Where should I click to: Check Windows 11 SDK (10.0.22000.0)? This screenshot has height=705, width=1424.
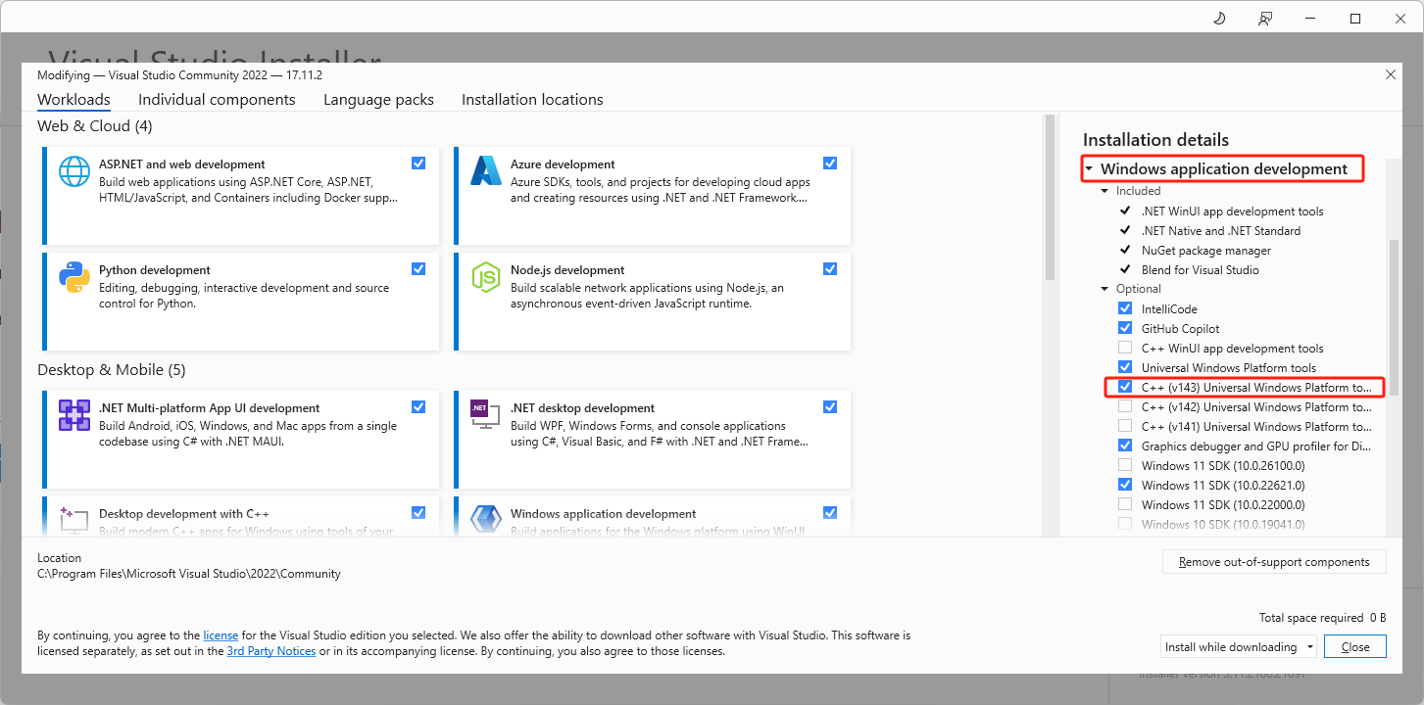(x=1125, y=505)
